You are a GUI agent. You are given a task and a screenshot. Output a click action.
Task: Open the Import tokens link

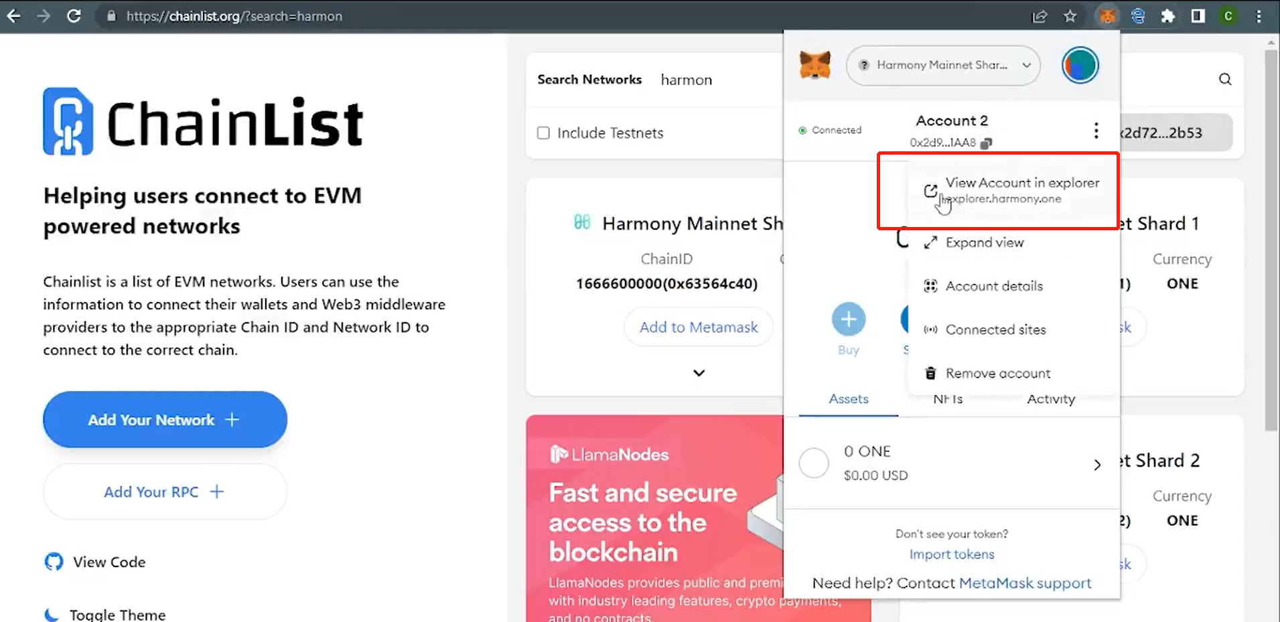tap(952, 554)
